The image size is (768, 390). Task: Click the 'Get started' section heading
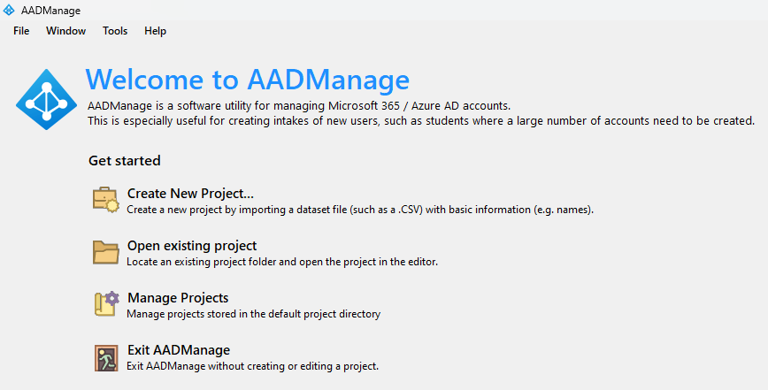click(125, 161)
